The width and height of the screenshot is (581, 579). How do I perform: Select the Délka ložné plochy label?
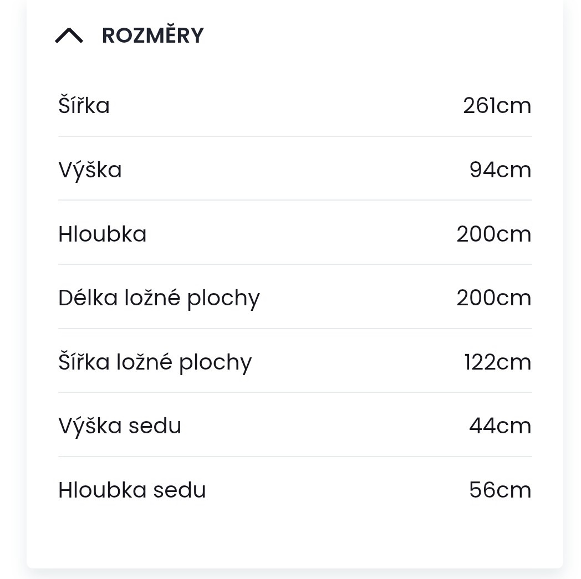(159, 298)
